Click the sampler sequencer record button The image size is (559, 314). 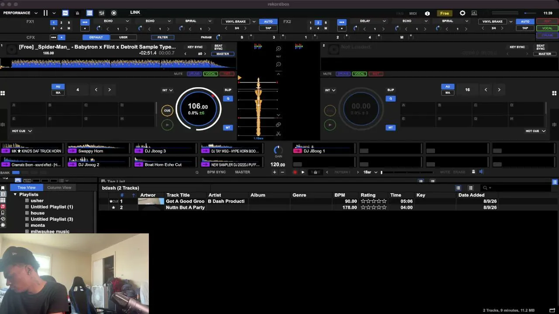[295, 172]
